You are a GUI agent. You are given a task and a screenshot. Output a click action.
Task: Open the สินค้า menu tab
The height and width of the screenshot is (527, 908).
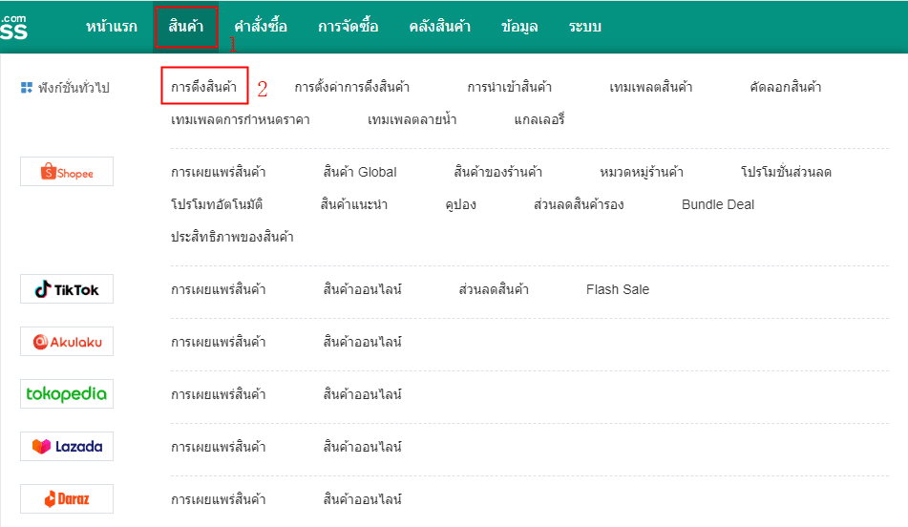[186, 27]
